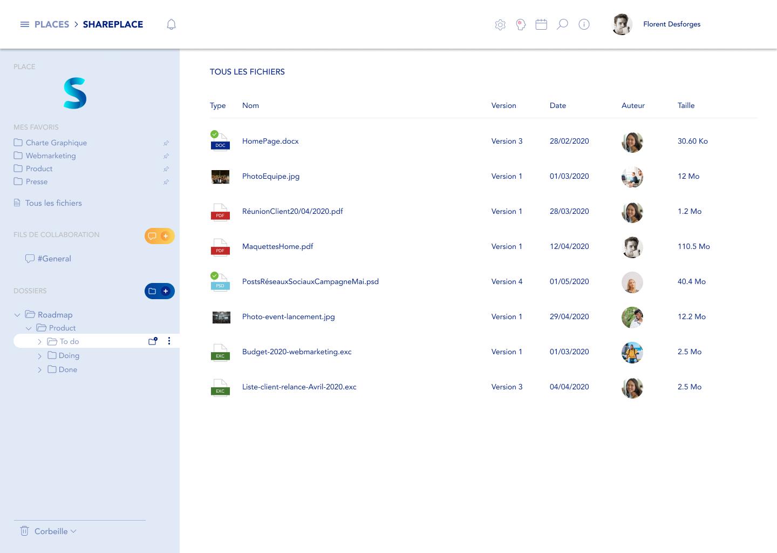Expand the Doing folder chevron

click(x=39, y=356)
